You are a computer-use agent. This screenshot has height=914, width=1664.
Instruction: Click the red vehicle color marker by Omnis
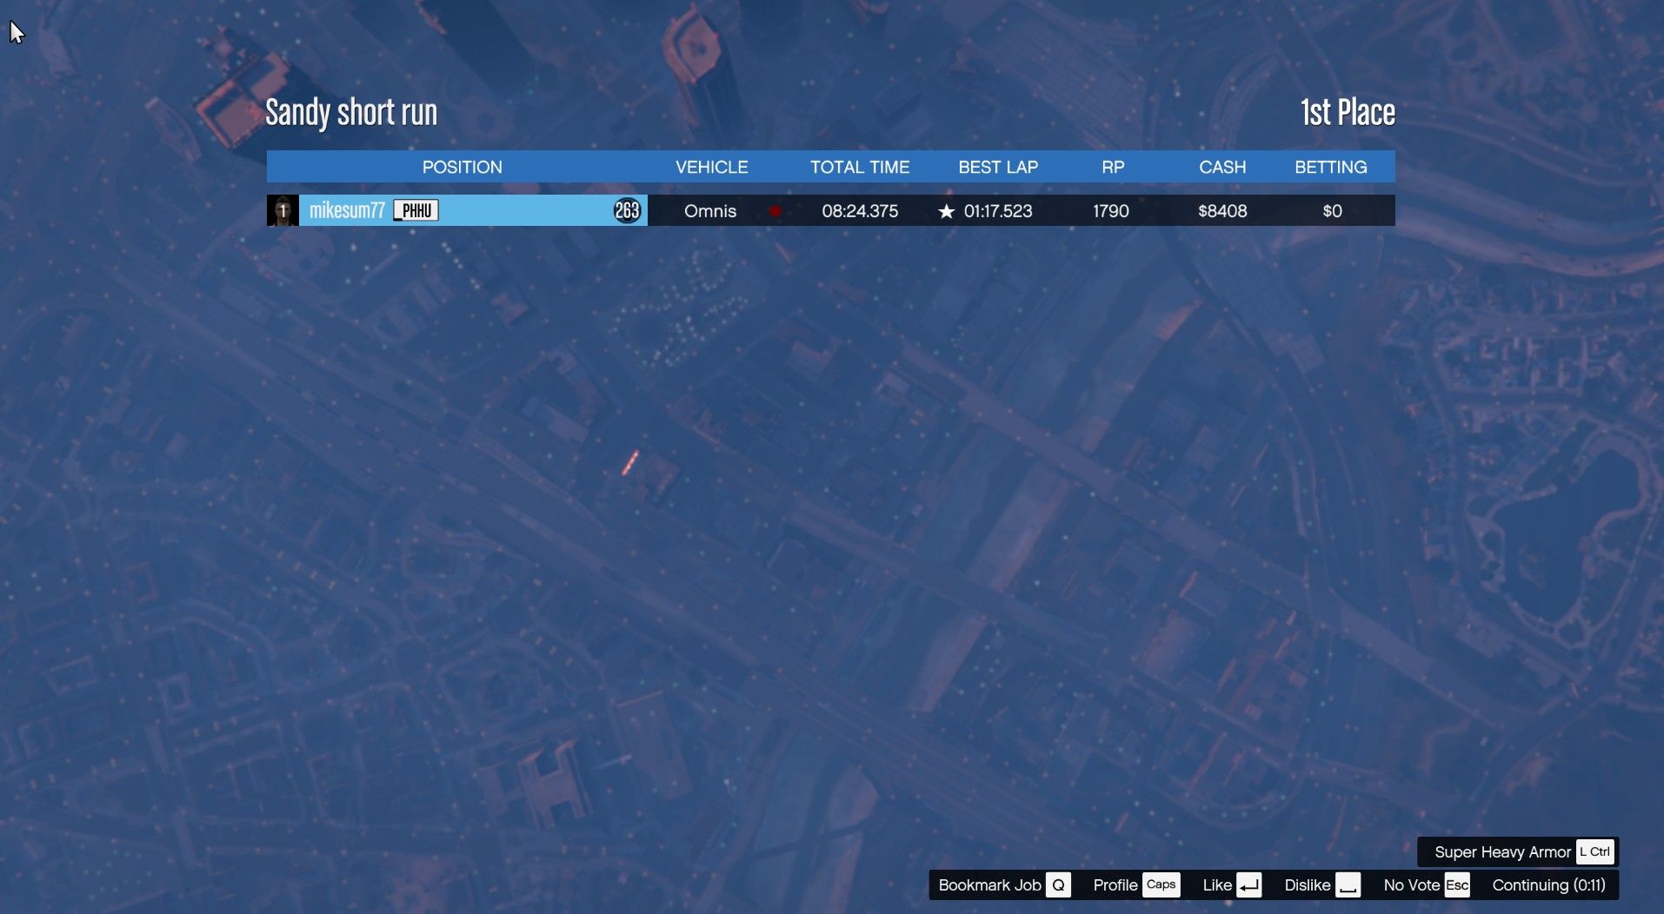coord(775,211)
